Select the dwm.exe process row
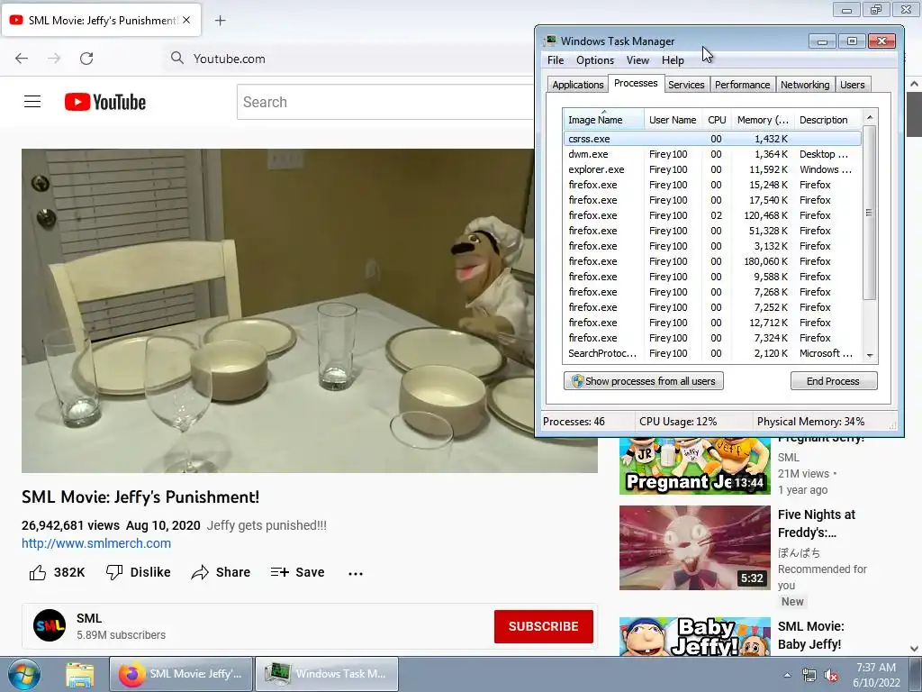 [712, 154]
